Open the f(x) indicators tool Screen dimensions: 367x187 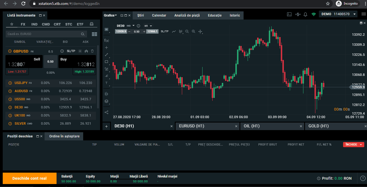pos(106,41)
